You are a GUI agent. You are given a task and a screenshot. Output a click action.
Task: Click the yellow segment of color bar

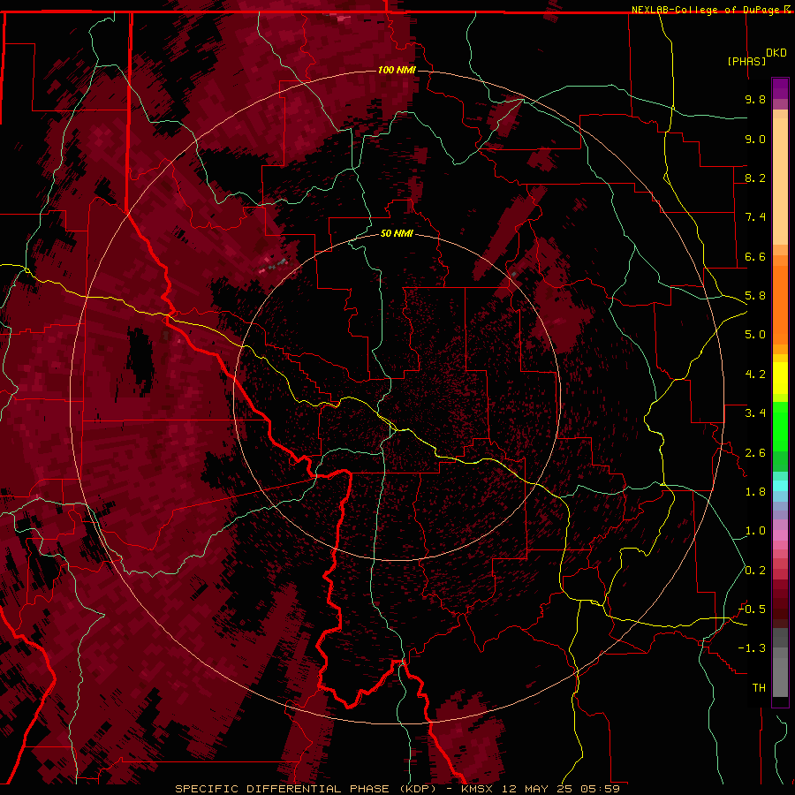(780, 378)
